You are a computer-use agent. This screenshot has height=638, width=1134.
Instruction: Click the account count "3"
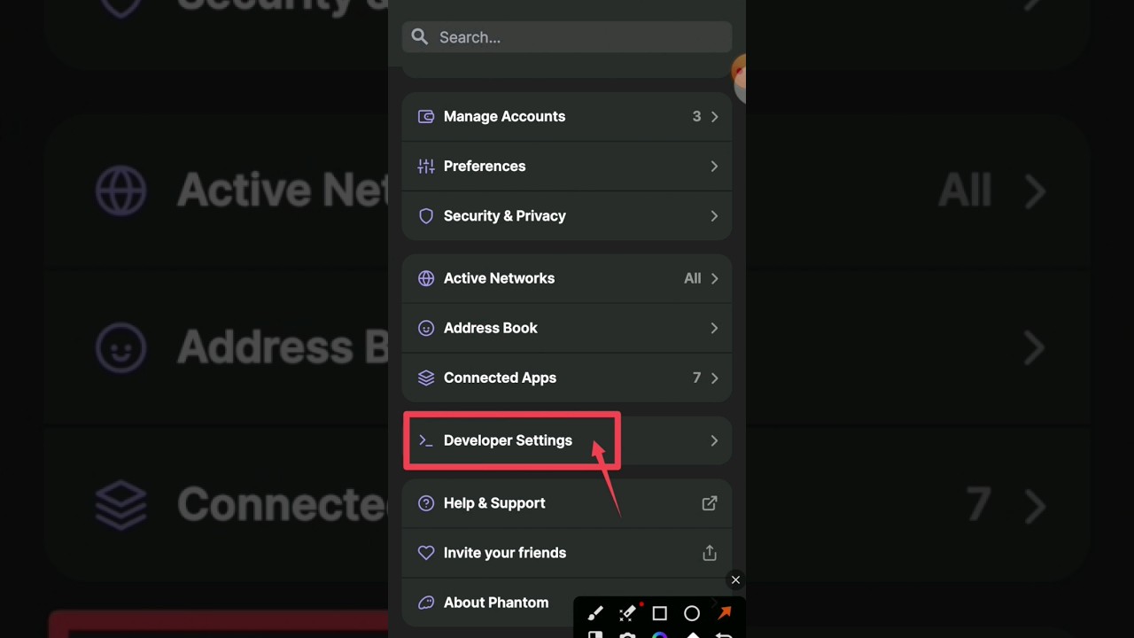pos(696,117)
